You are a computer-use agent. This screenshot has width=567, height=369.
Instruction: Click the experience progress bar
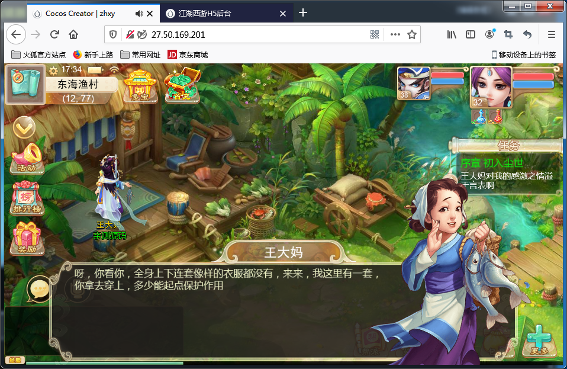(x=105, y=363)
